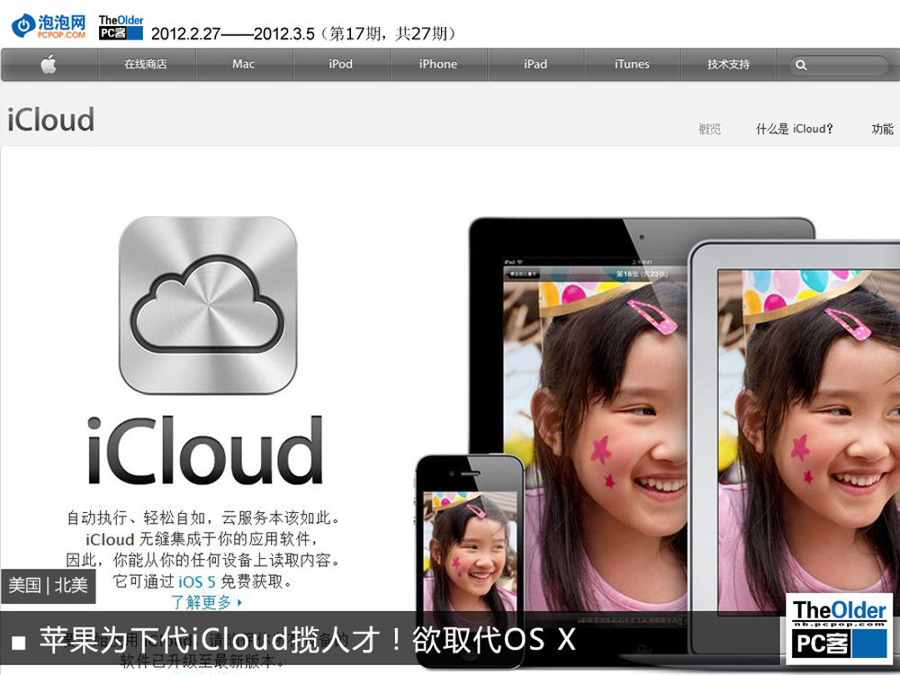900x675 pixels.
Task: Open the 什么是 iCloud? link
Action: 795,129
